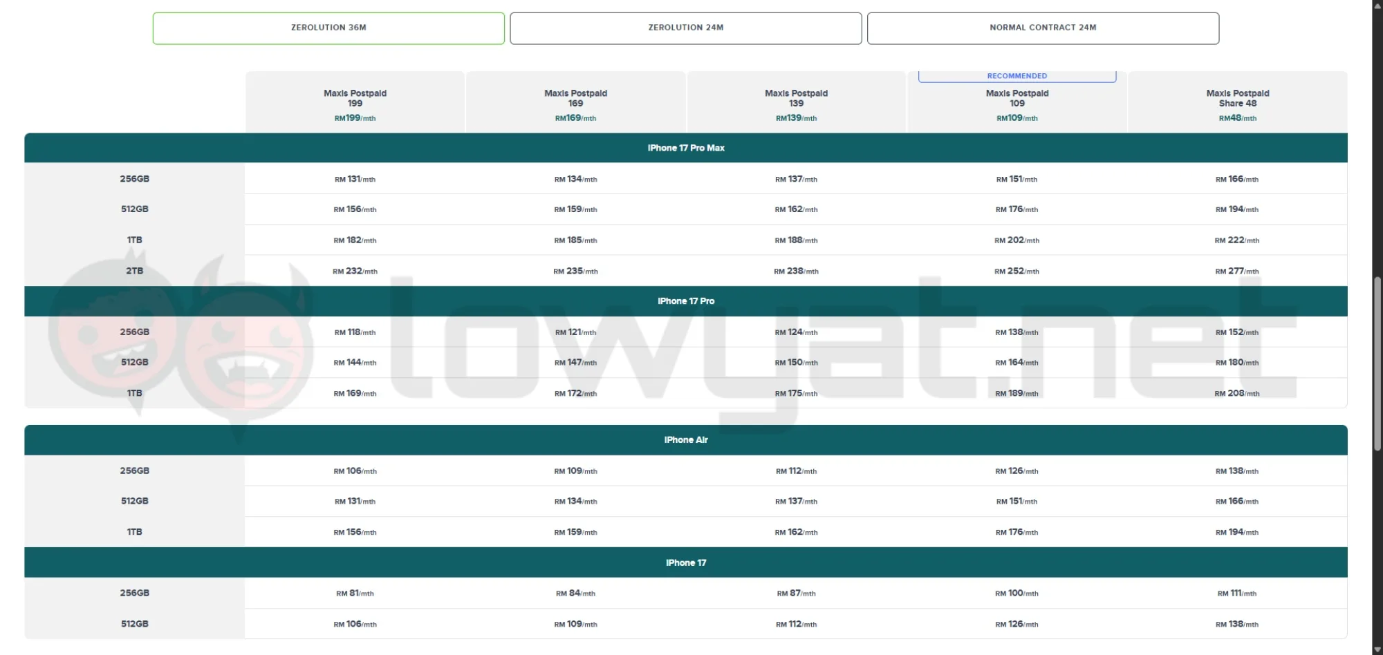The image size is (1383, 655).
Task: Choose the Maxis Postpaid 169 plan header
Action: 575,102
